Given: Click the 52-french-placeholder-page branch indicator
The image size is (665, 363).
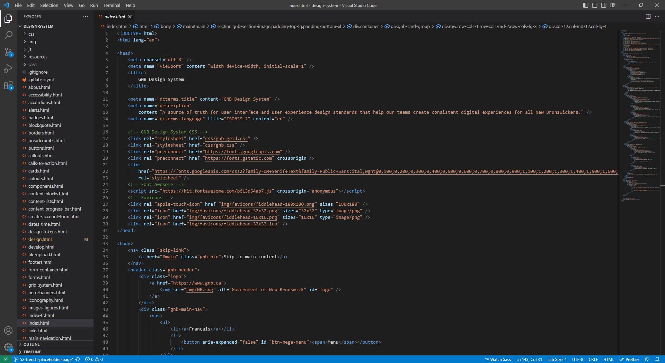Looking at the screenshot, I should click(44, 359).
